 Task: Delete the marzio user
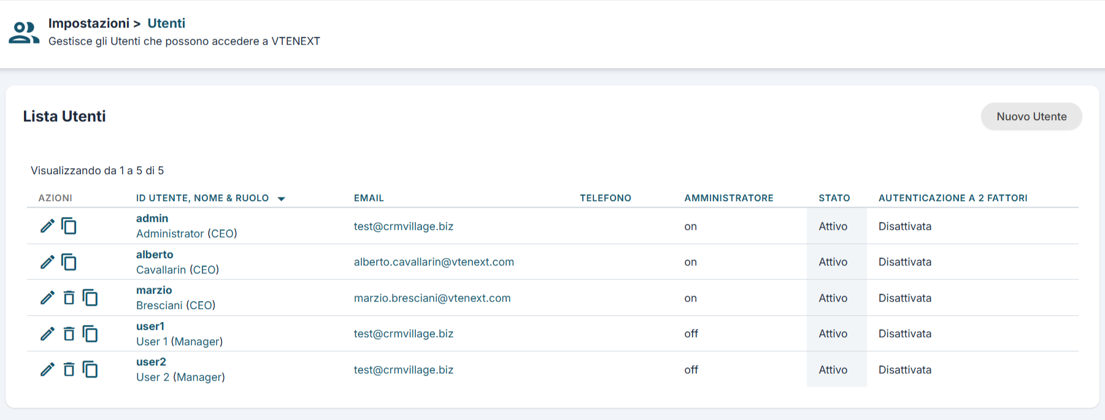(69, 298)
